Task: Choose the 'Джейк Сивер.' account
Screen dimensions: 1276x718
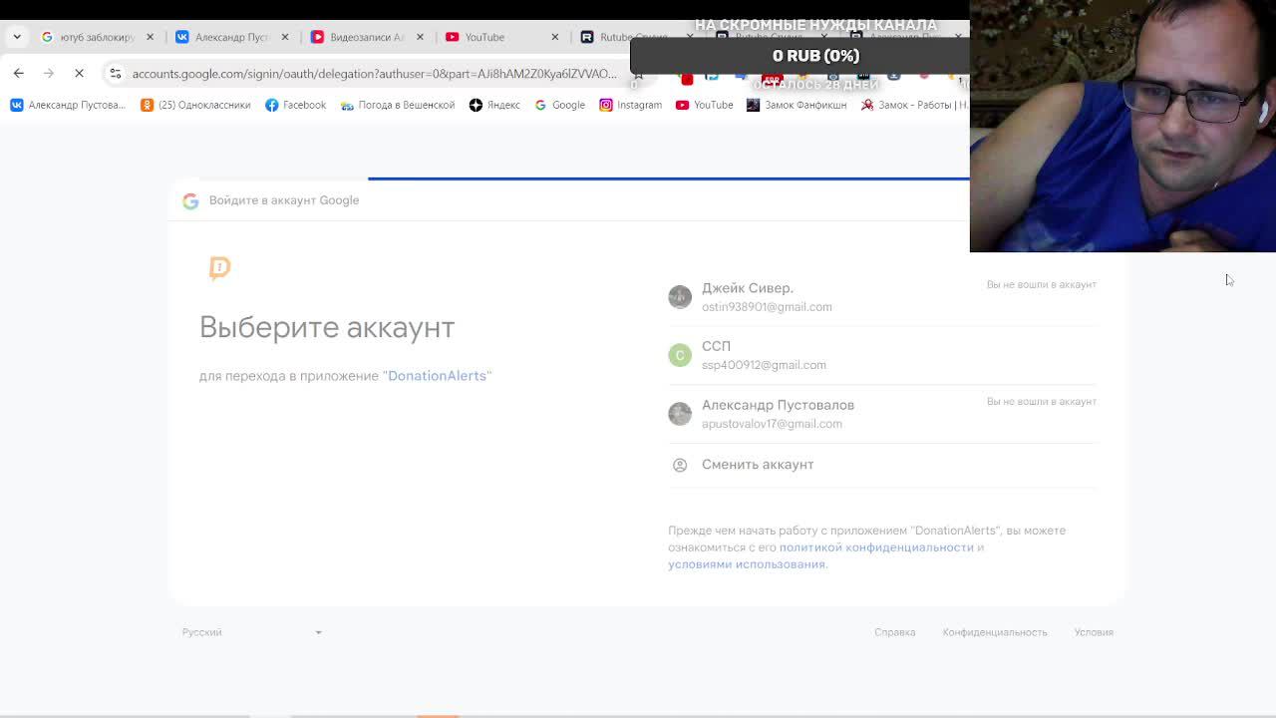Action: pos(882,297)
